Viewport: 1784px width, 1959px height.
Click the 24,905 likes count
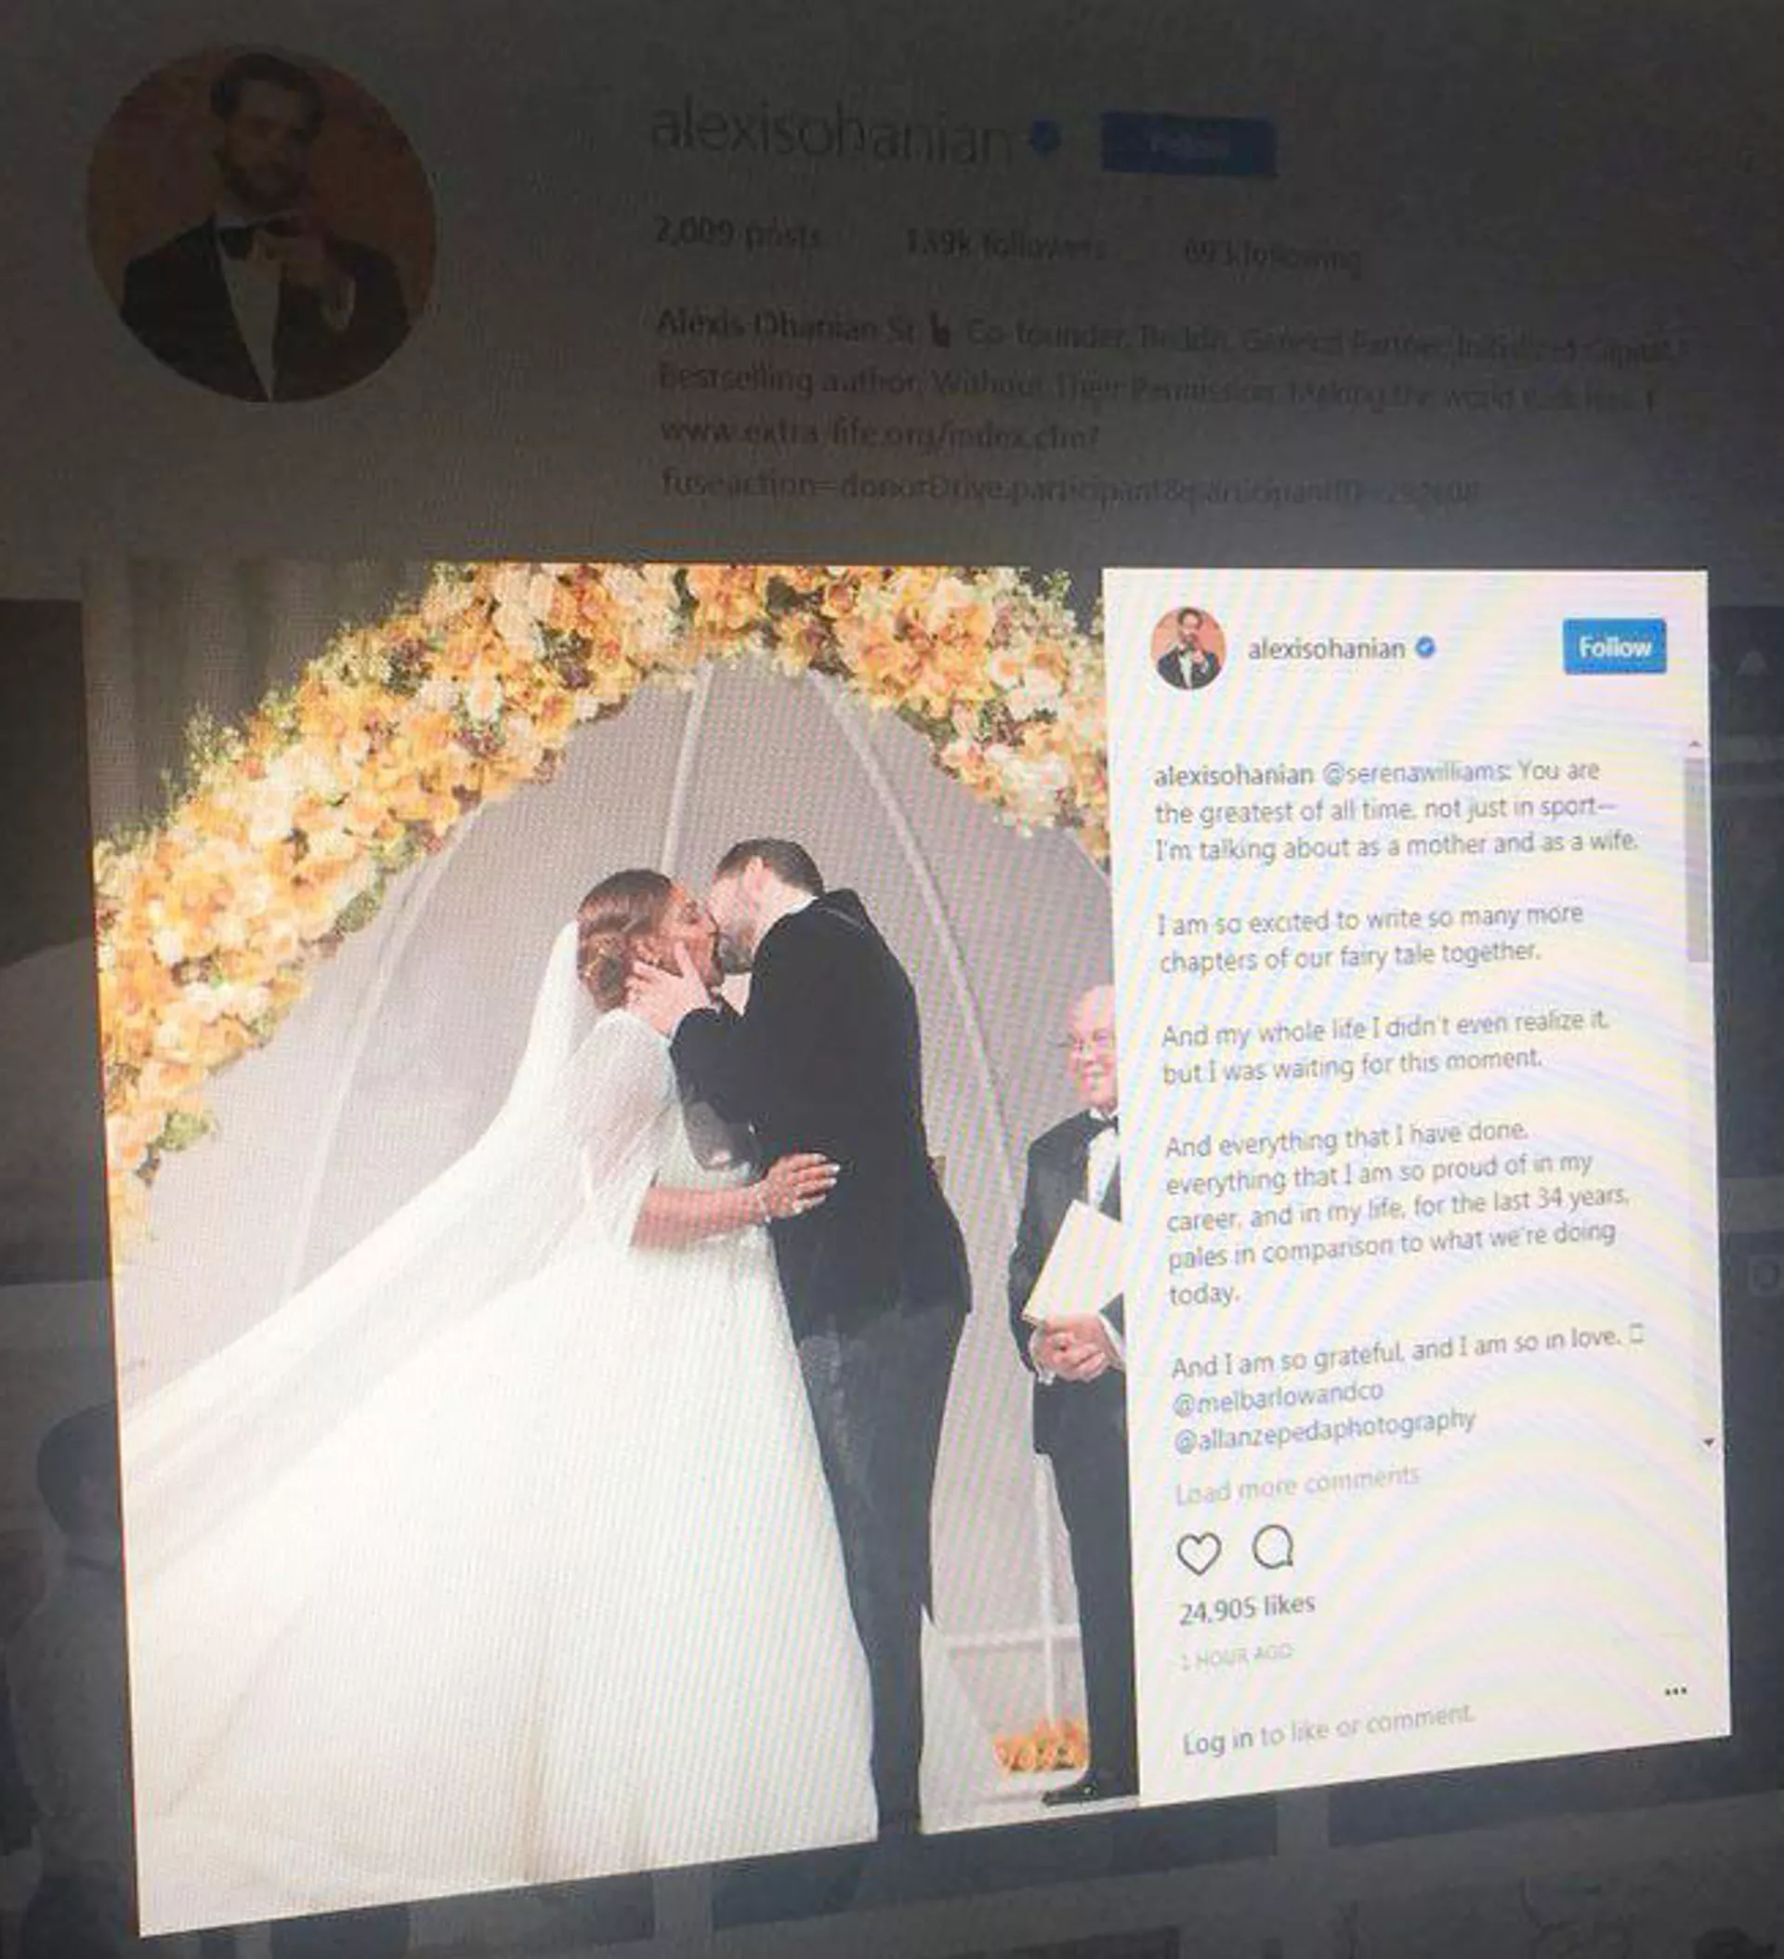(x=1247, y=1610)
